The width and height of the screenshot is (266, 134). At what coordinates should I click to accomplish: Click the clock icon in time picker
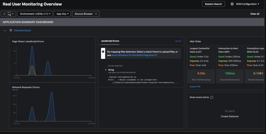point(4,14)
